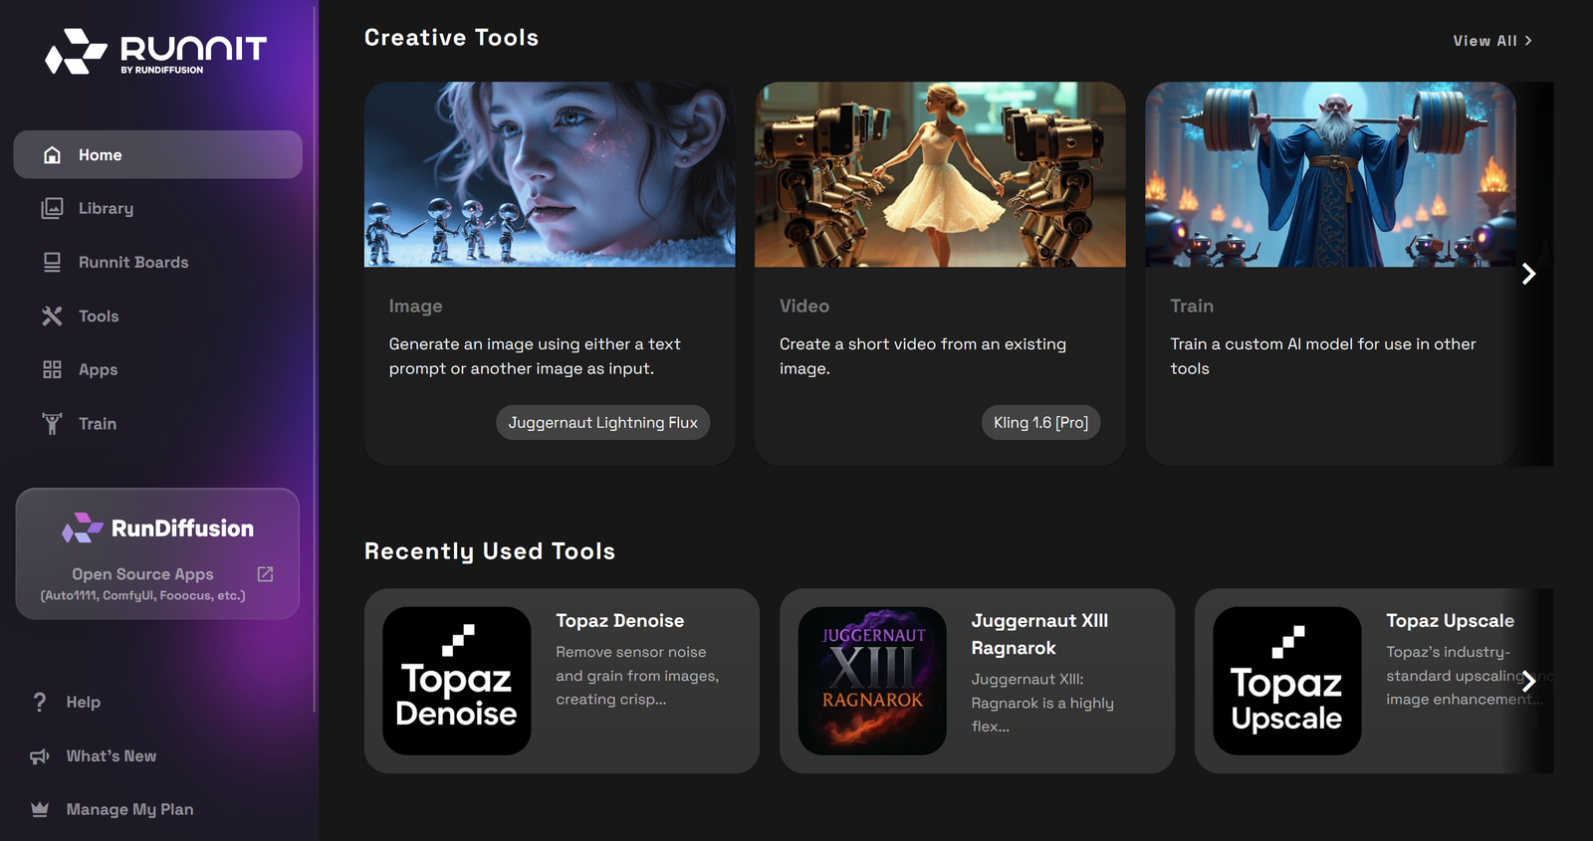Click the Video card ballerina robots thumbnail
Viewport: 1593px width, 841px height.
pos(940,174)
